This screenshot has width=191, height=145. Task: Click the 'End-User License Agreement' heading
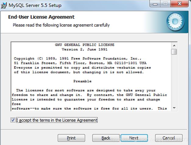tap(41, 17)
